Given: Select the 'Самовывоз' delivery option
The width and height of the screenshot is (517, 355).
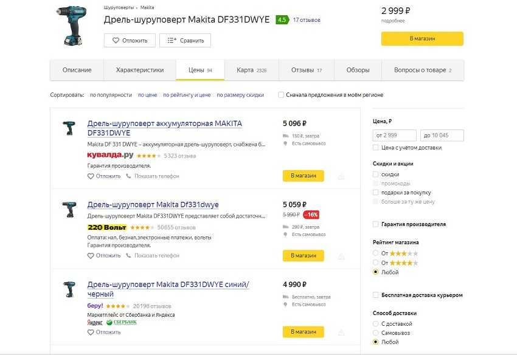Looking at the screenshot, I should pyautogui.click(x=376, y=333).
